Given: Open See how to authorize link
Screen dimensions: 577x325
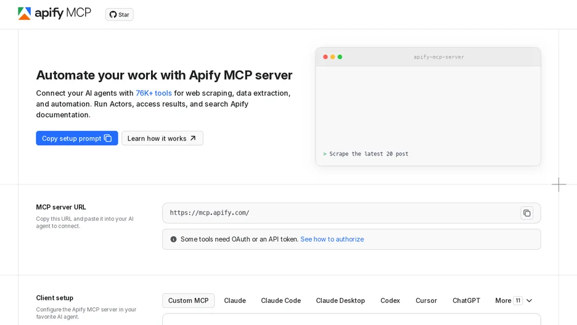Looking at the screenshot, I should pyautogui.click(x=332, y=239).
